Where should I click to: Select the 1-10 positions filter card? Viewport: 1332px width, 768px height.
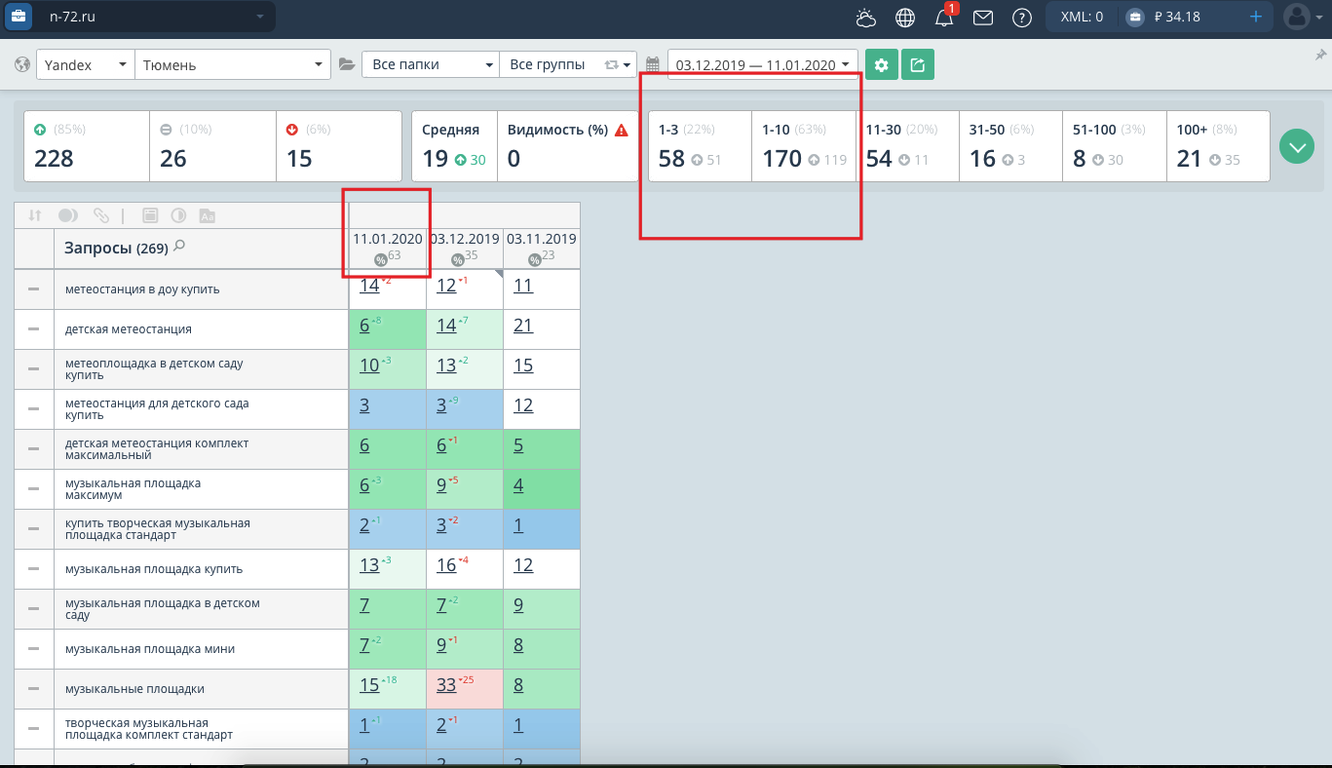pos(804,146)
